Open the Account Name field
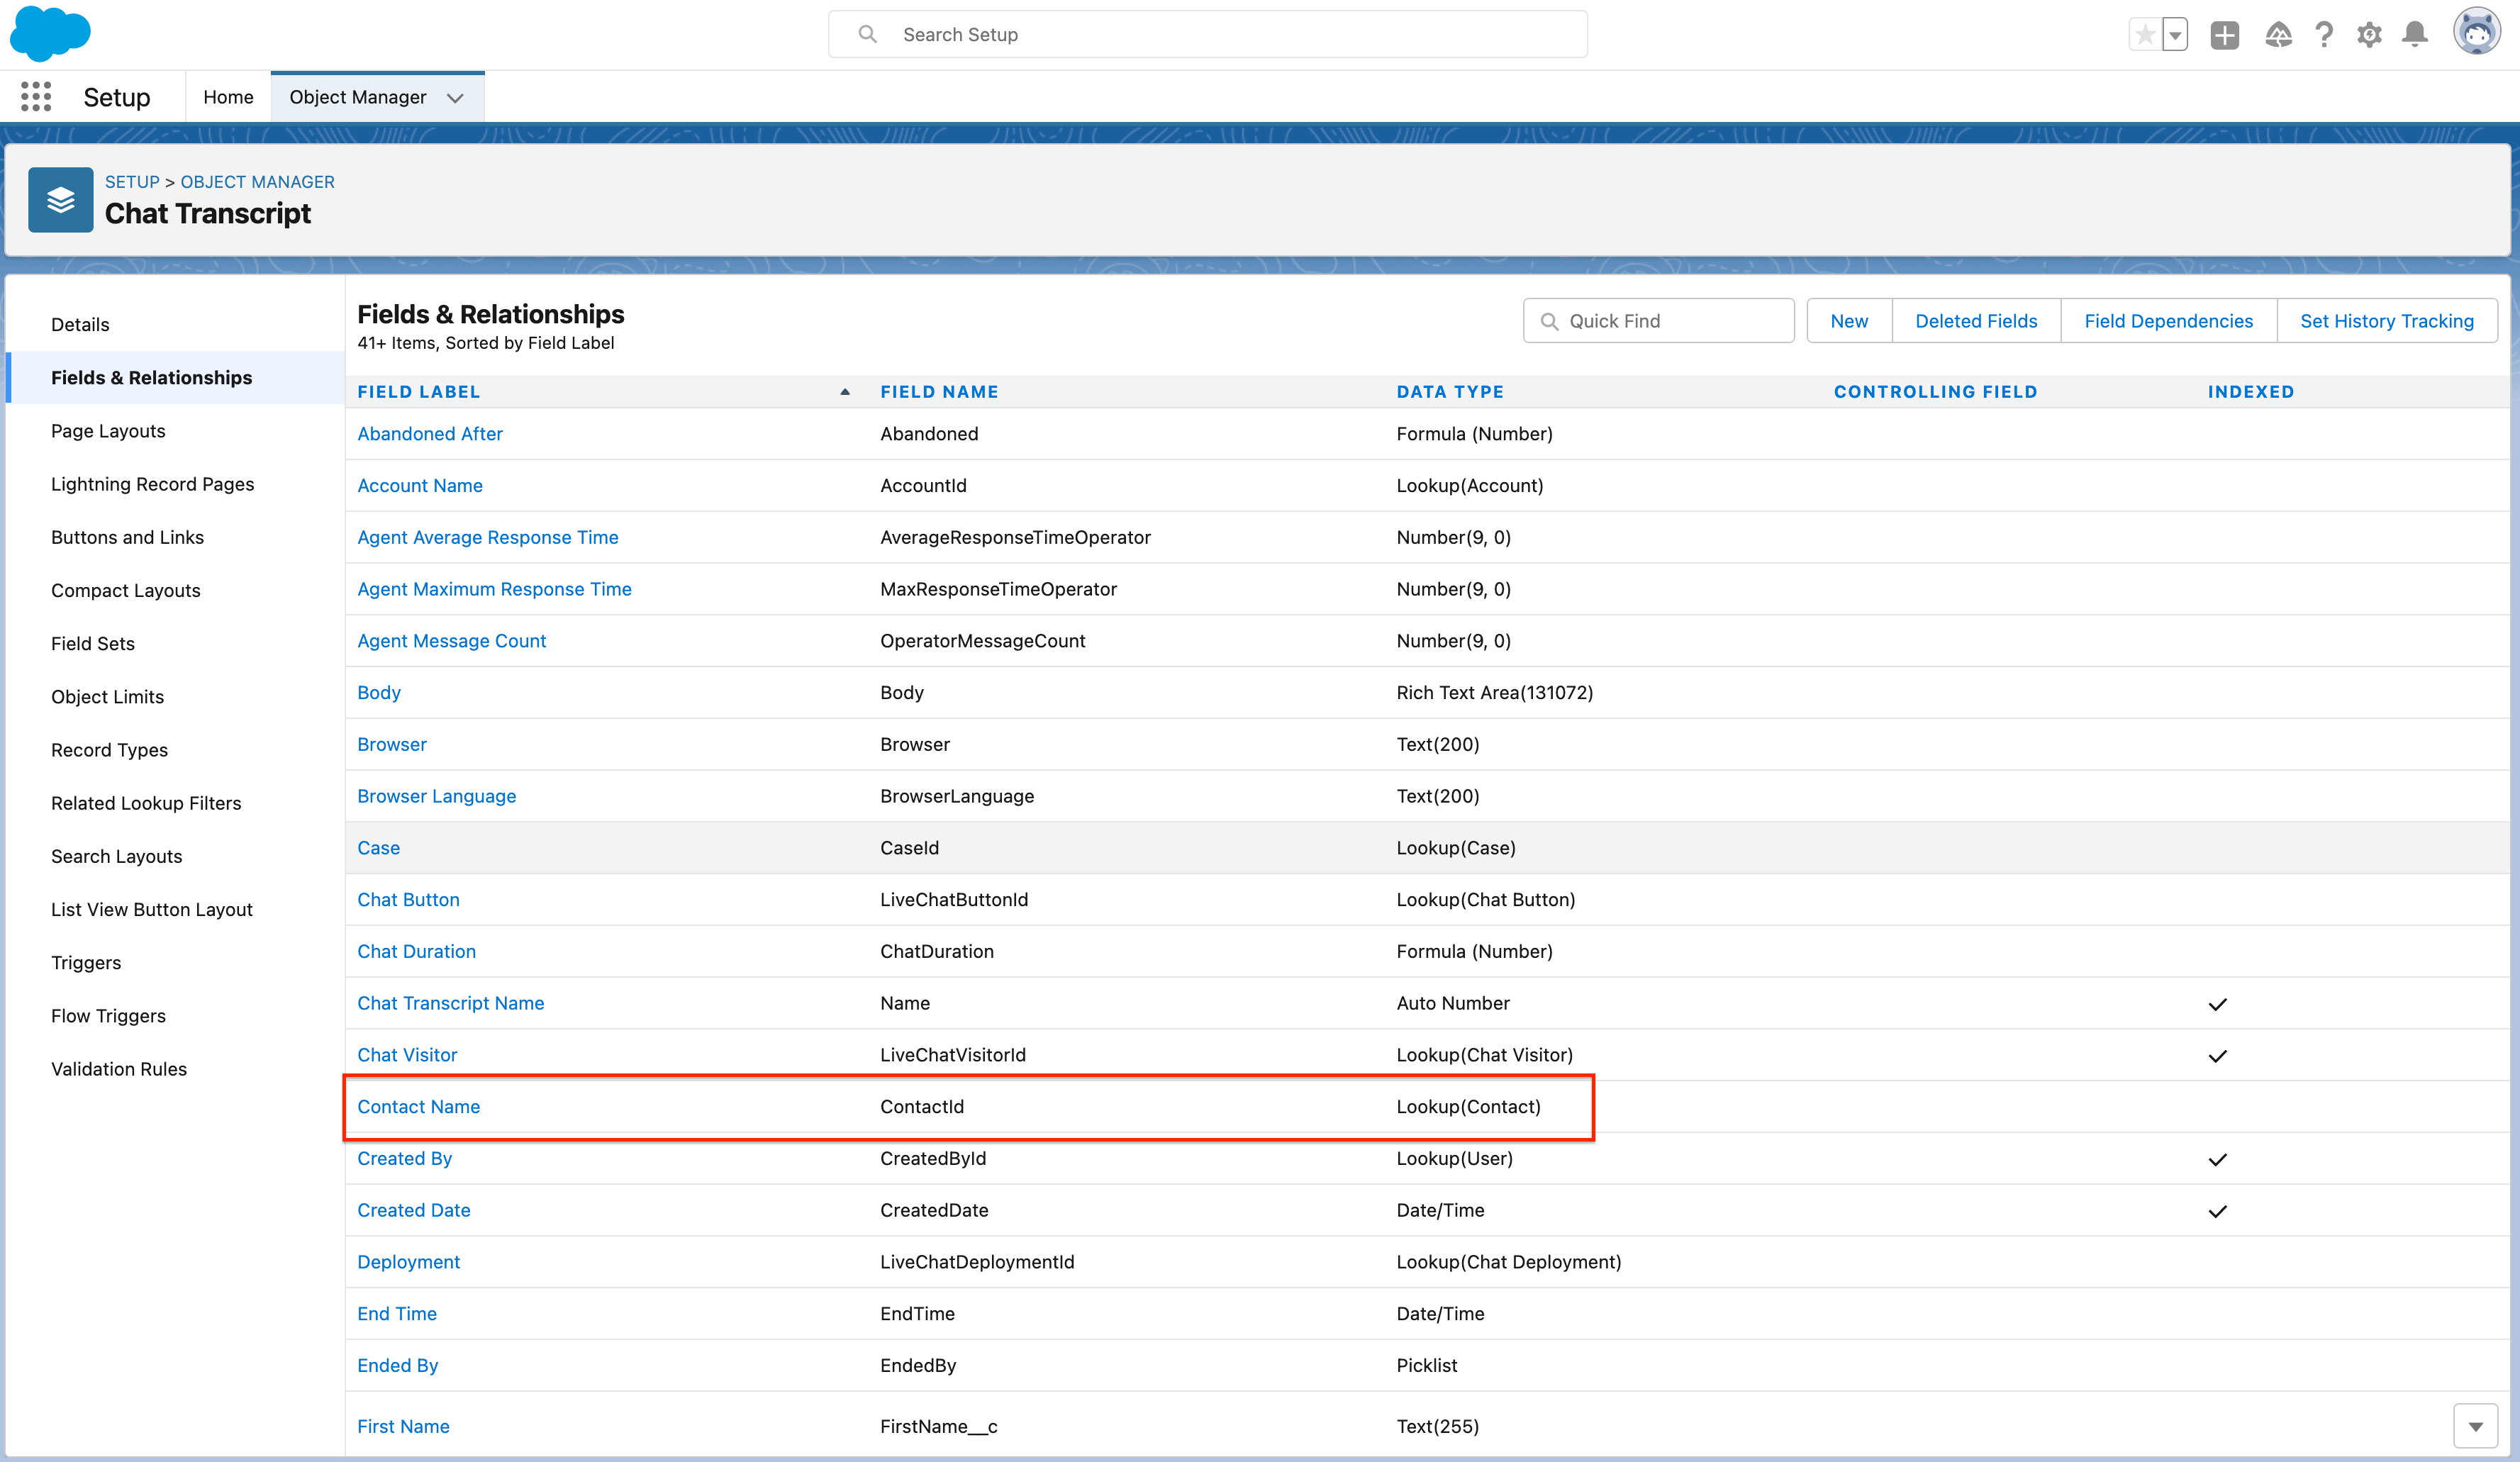 coord(420,485)
